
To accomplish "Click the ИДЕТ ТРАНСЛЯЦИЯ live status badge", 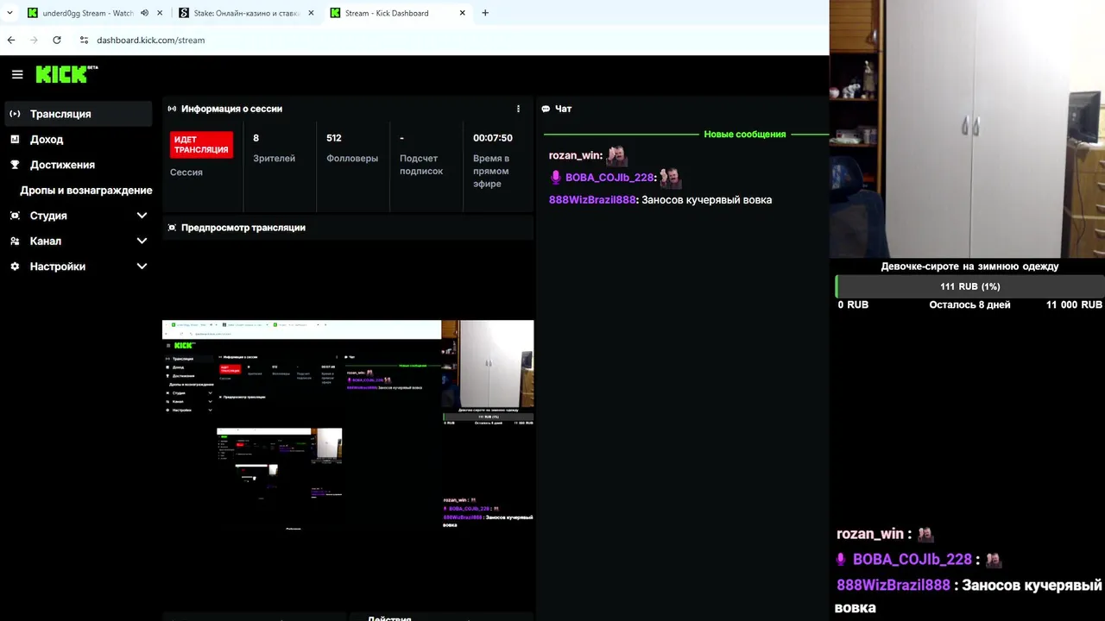I will [201, 144].
